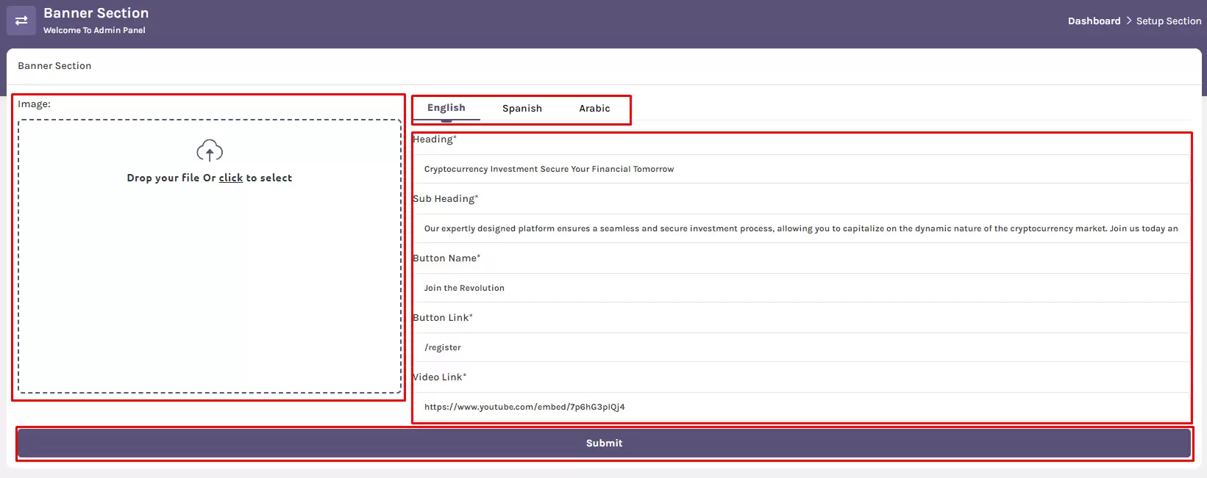The height and width of the screenshot is (478, 1207).
Task: Click the 'Banner Section' card title text
Action: (54, 66)
